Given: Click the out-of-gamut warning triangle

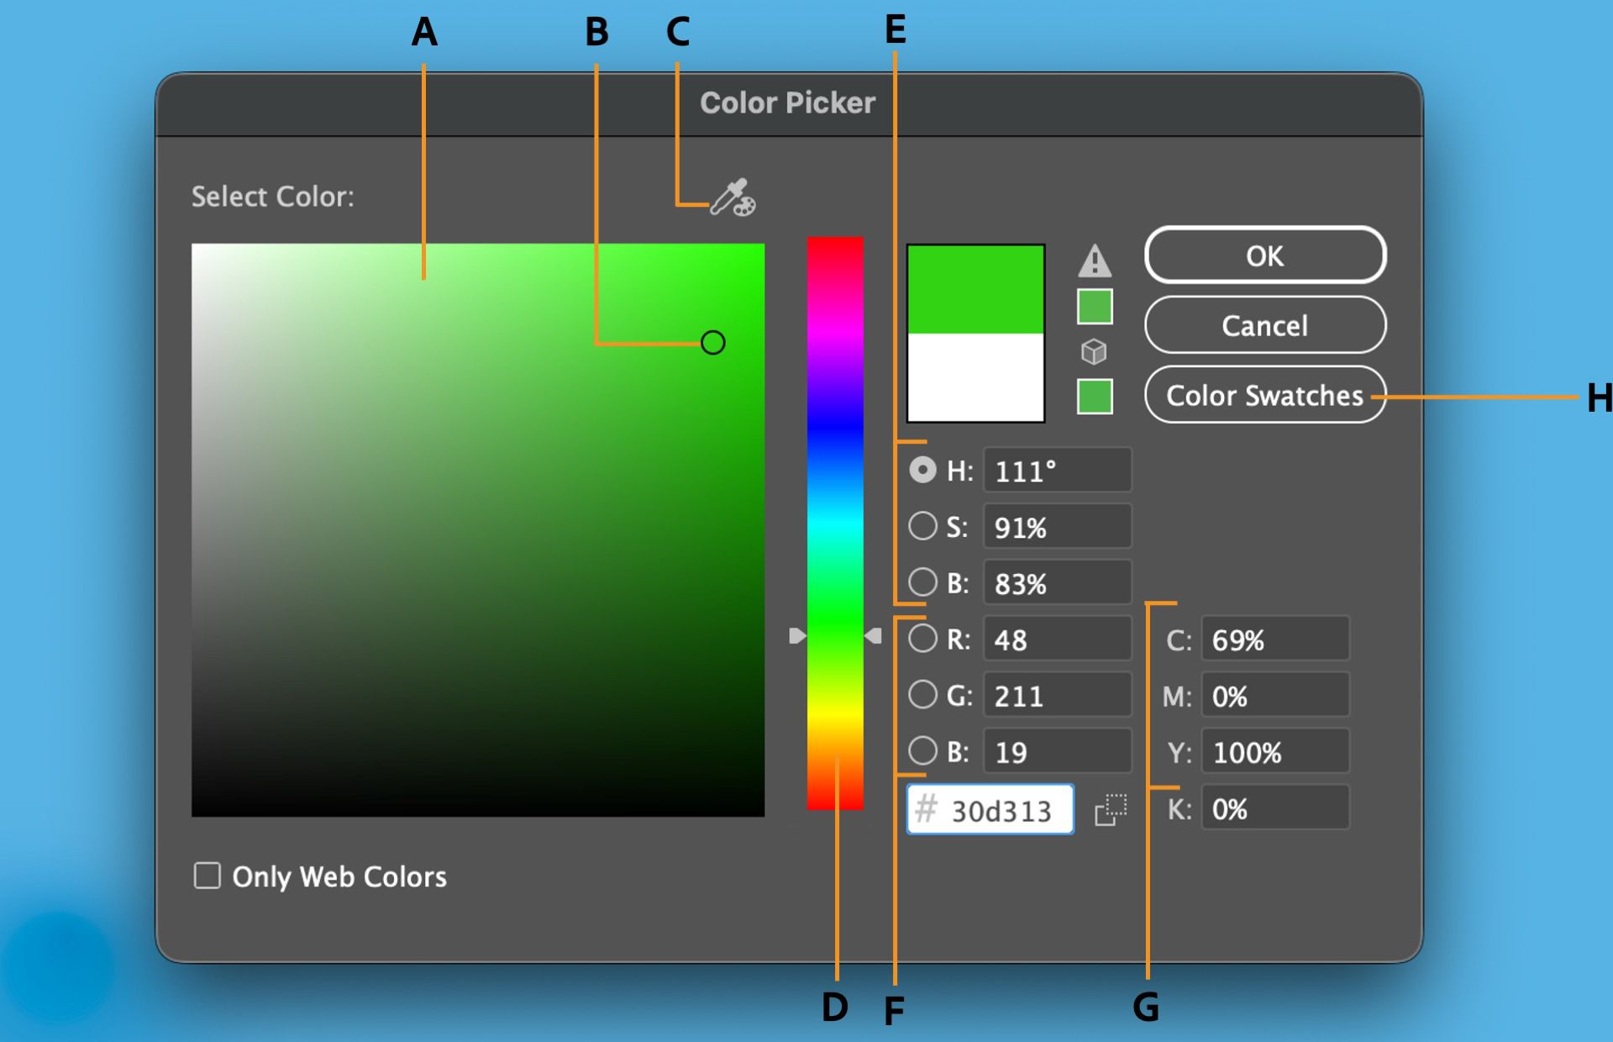Looking at the screenshot, I should pos(1094,263).
